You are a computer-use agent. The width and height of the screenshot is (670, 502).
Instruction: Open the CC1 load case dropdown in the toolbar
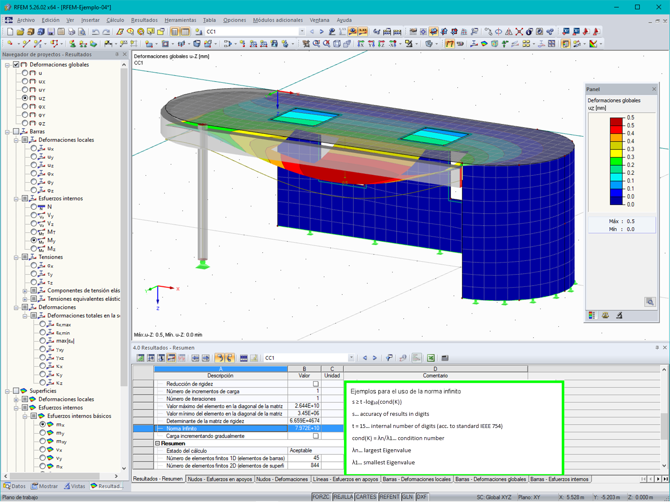click(x=301, y=31)
